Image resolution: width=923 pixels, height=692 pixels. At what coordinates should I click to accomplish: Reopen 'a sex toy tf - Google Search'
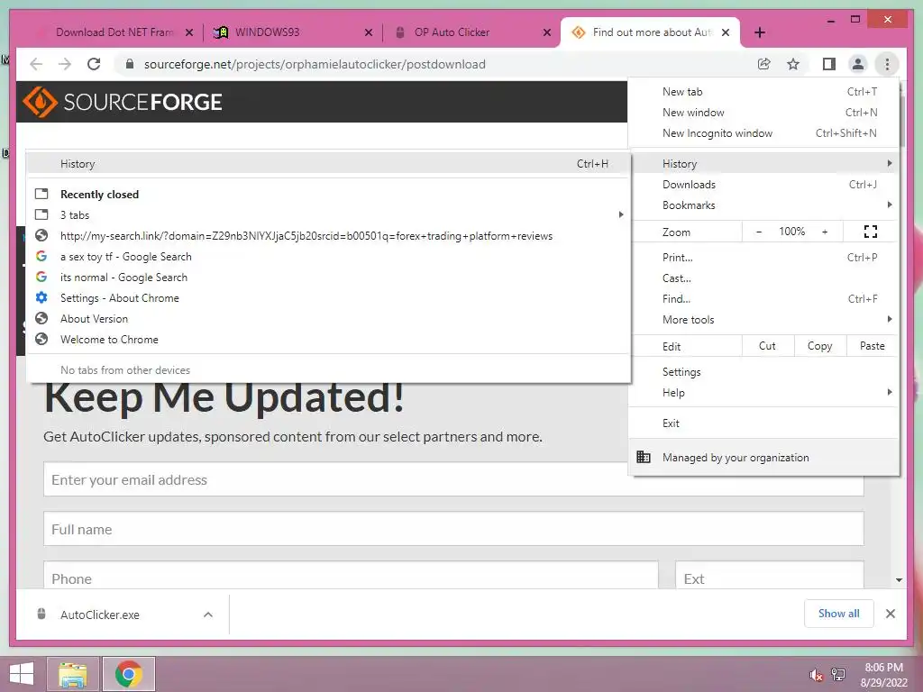[328, 257]
